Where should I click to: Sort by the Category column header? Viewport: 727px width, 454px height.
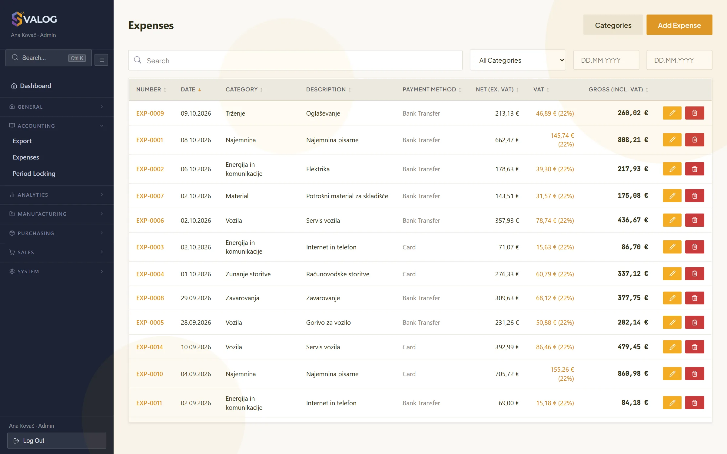tap(244, 90)
